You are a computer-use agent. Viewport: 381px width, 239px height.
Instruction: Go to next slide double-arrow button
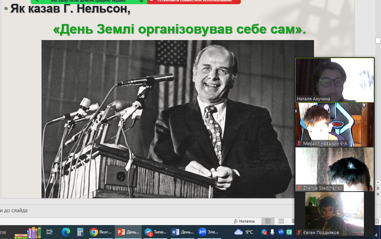coord(378,194)
